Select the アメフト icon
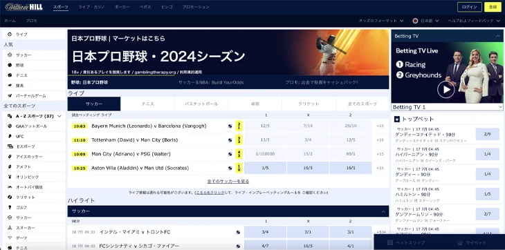Screen dimensions: 505x250 click(x=10, y=166)
